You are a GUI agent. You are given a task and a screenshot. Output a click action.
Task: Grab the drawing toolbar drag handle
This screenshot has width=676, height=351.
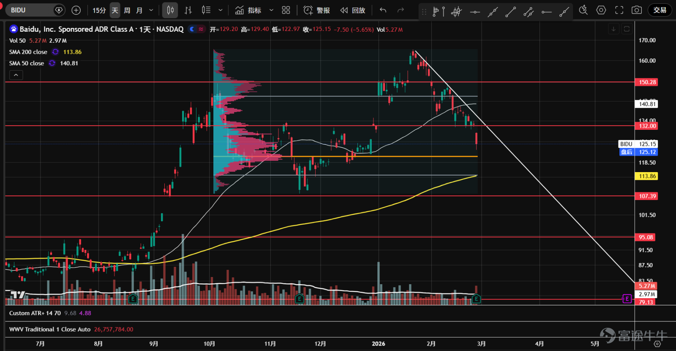(x=424, y=11)
